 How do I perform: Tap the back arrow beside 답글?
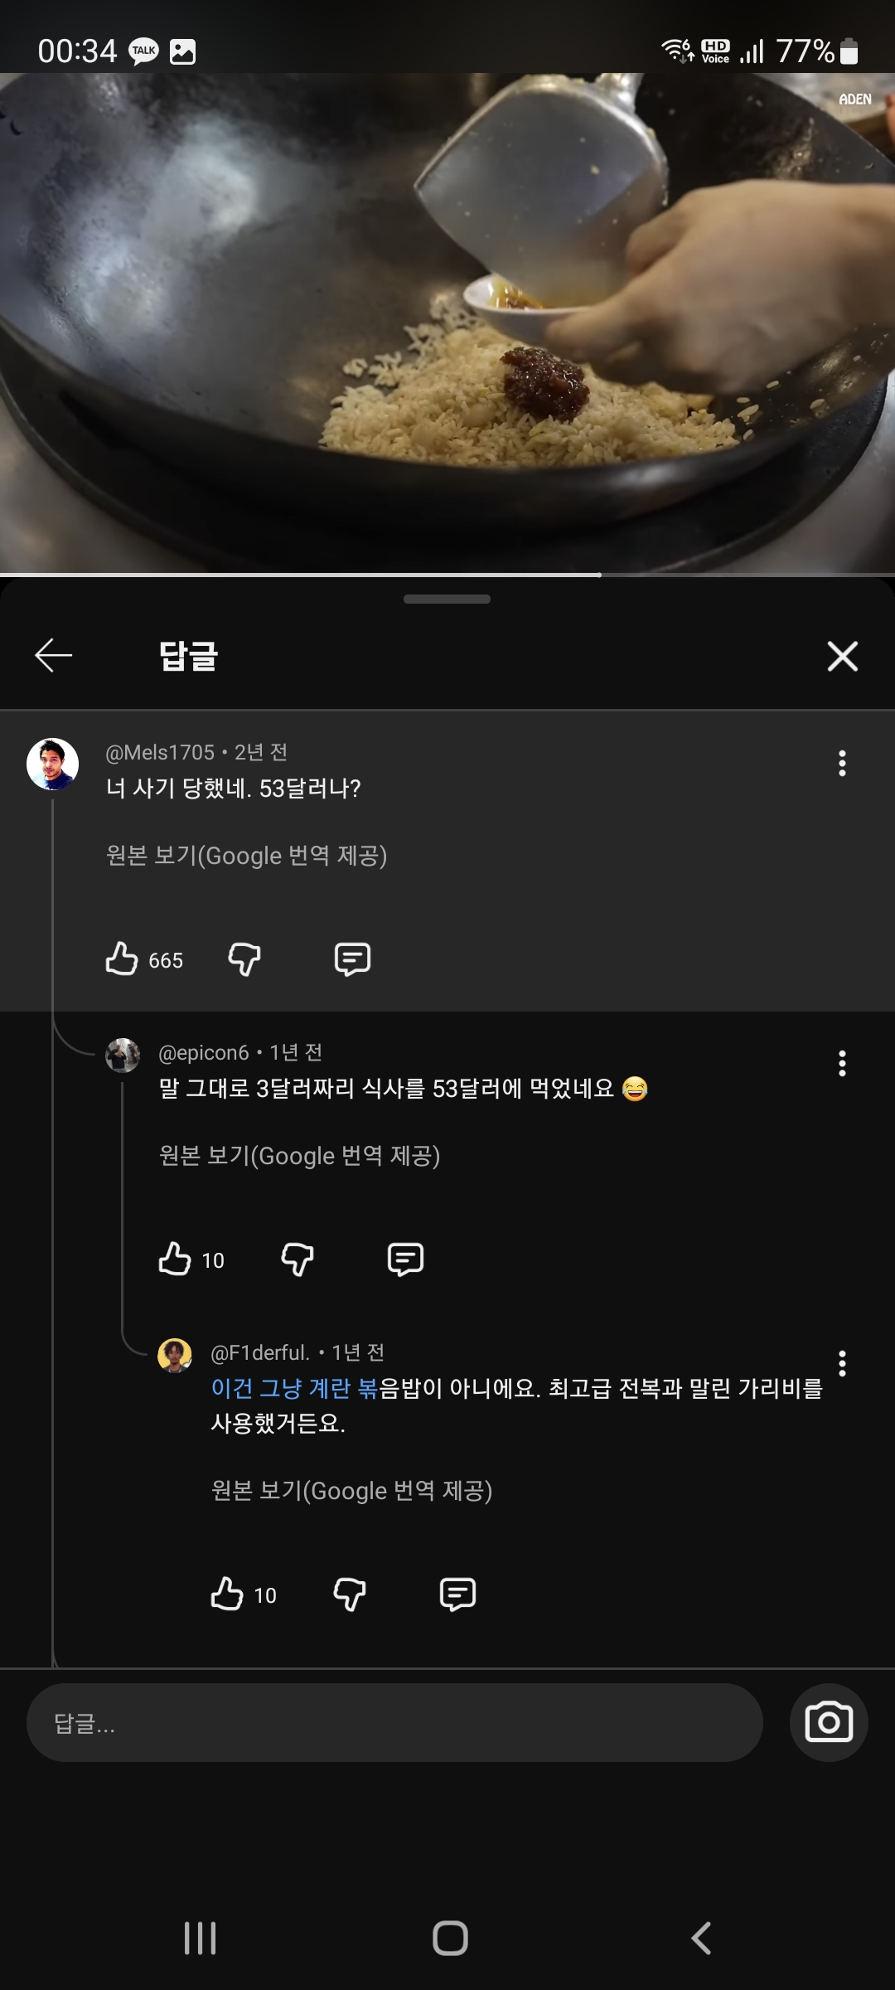[54, 656]
